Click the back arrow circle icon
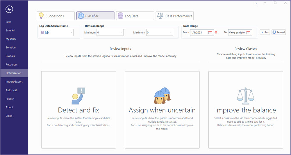 9,10
